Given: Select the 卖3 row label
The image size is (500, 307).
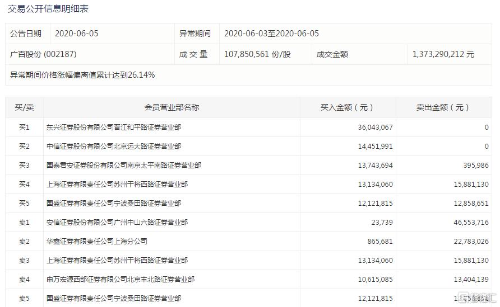Looking at the screenshot, I should point(24,261).
